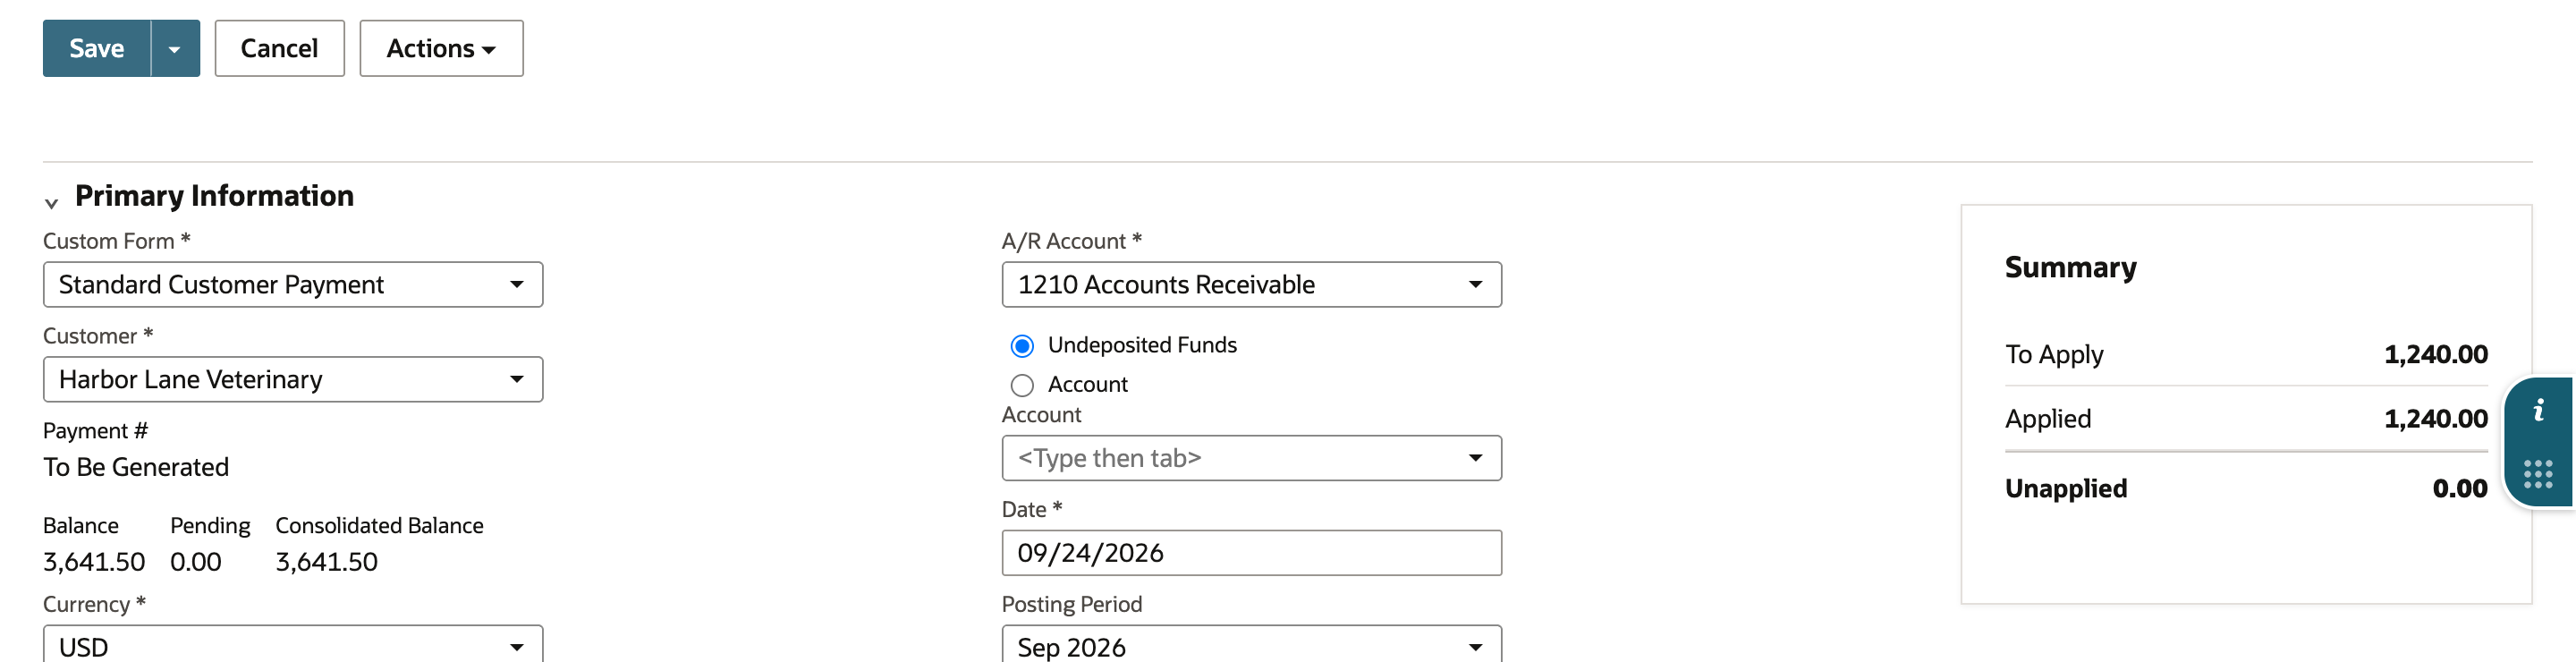
Task: Click the Pending value 0.00
Action: (196, 562)
